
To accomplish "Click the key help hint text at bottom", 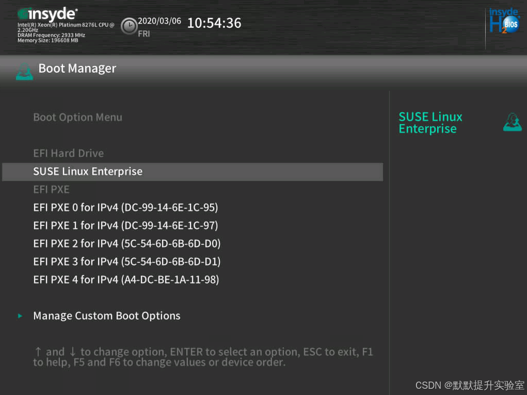I will tap(203, 357).
